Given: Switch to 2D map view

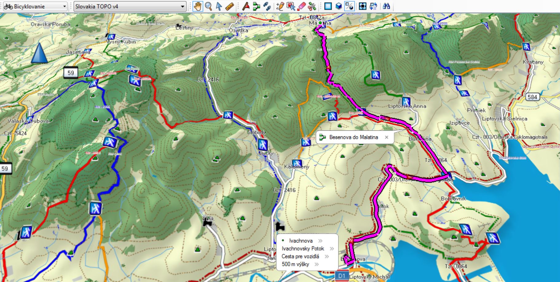Looking at the screenshot, I should pyautogui.click(x=328, y=6).
